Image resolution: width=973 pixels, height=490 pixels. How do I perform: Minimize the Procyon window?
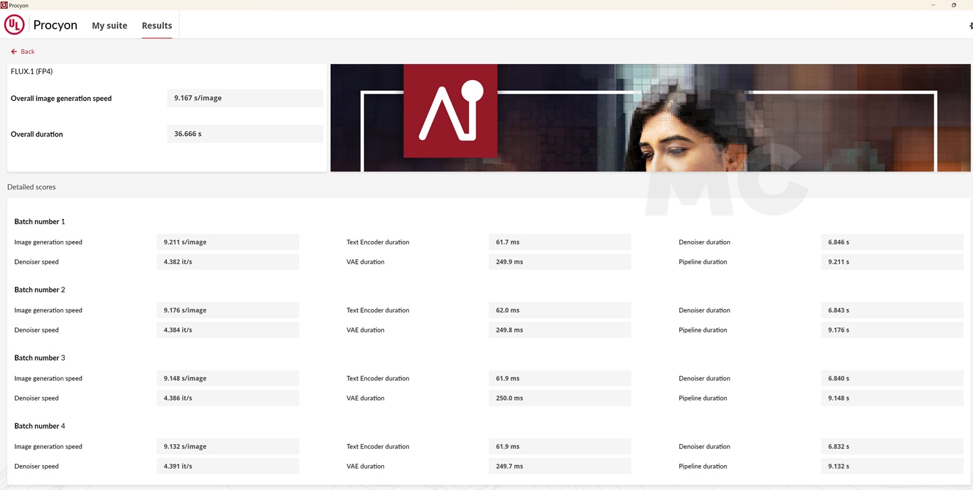933,5
